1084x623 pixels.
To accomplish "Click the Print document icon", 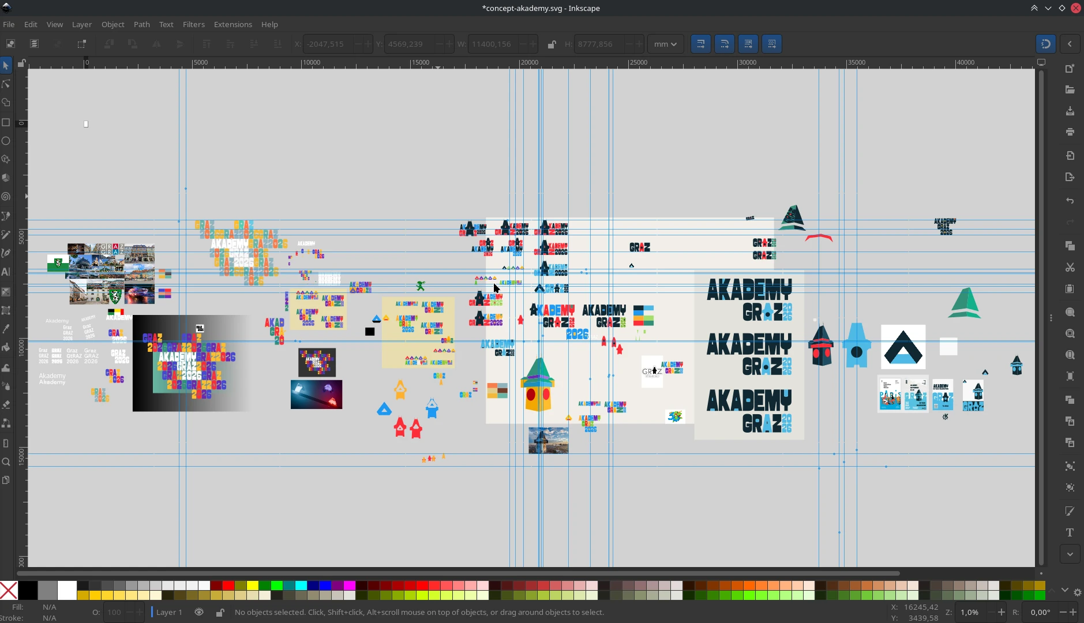I will point(1070,132).
